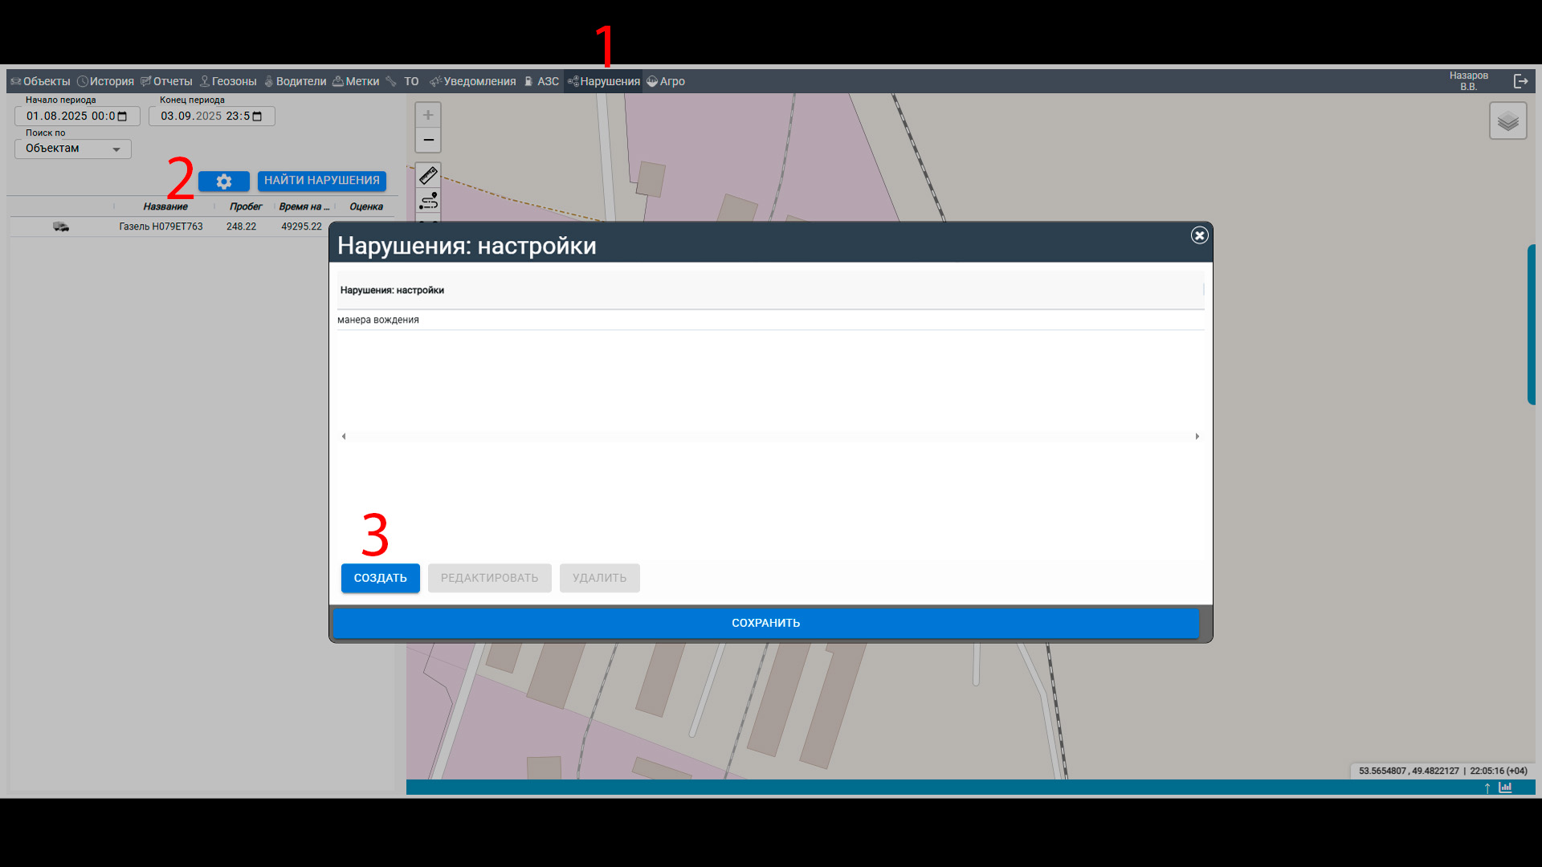
Task: Click the map zoom in plus
Action: [x=428, y=115]
